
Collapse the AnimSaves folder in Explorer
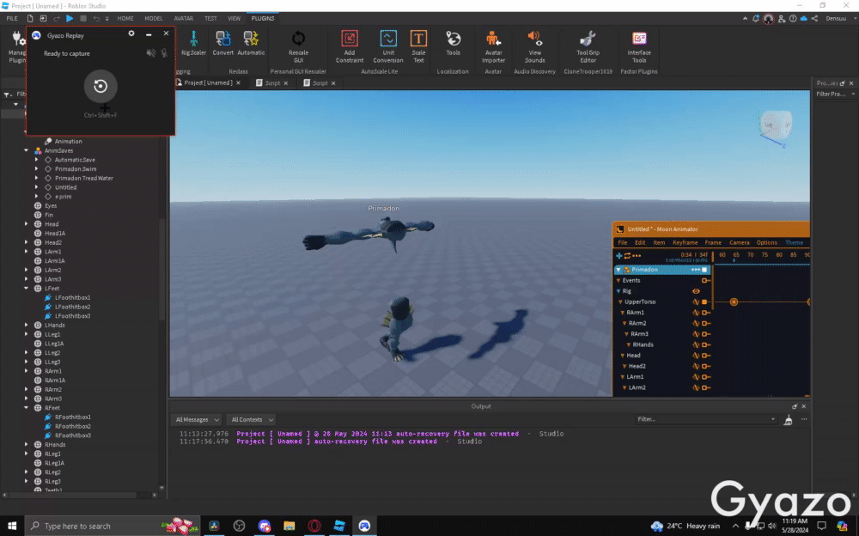(27, 150)
